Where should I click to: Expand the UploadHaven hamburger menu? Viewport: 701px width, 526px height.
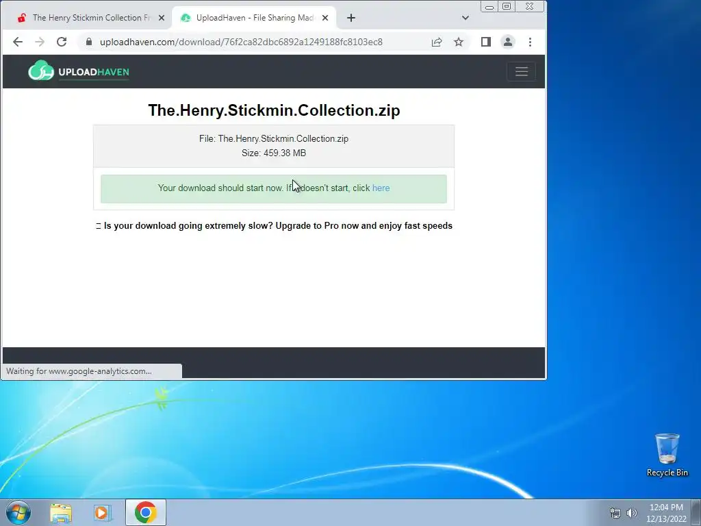click(521, 71)
